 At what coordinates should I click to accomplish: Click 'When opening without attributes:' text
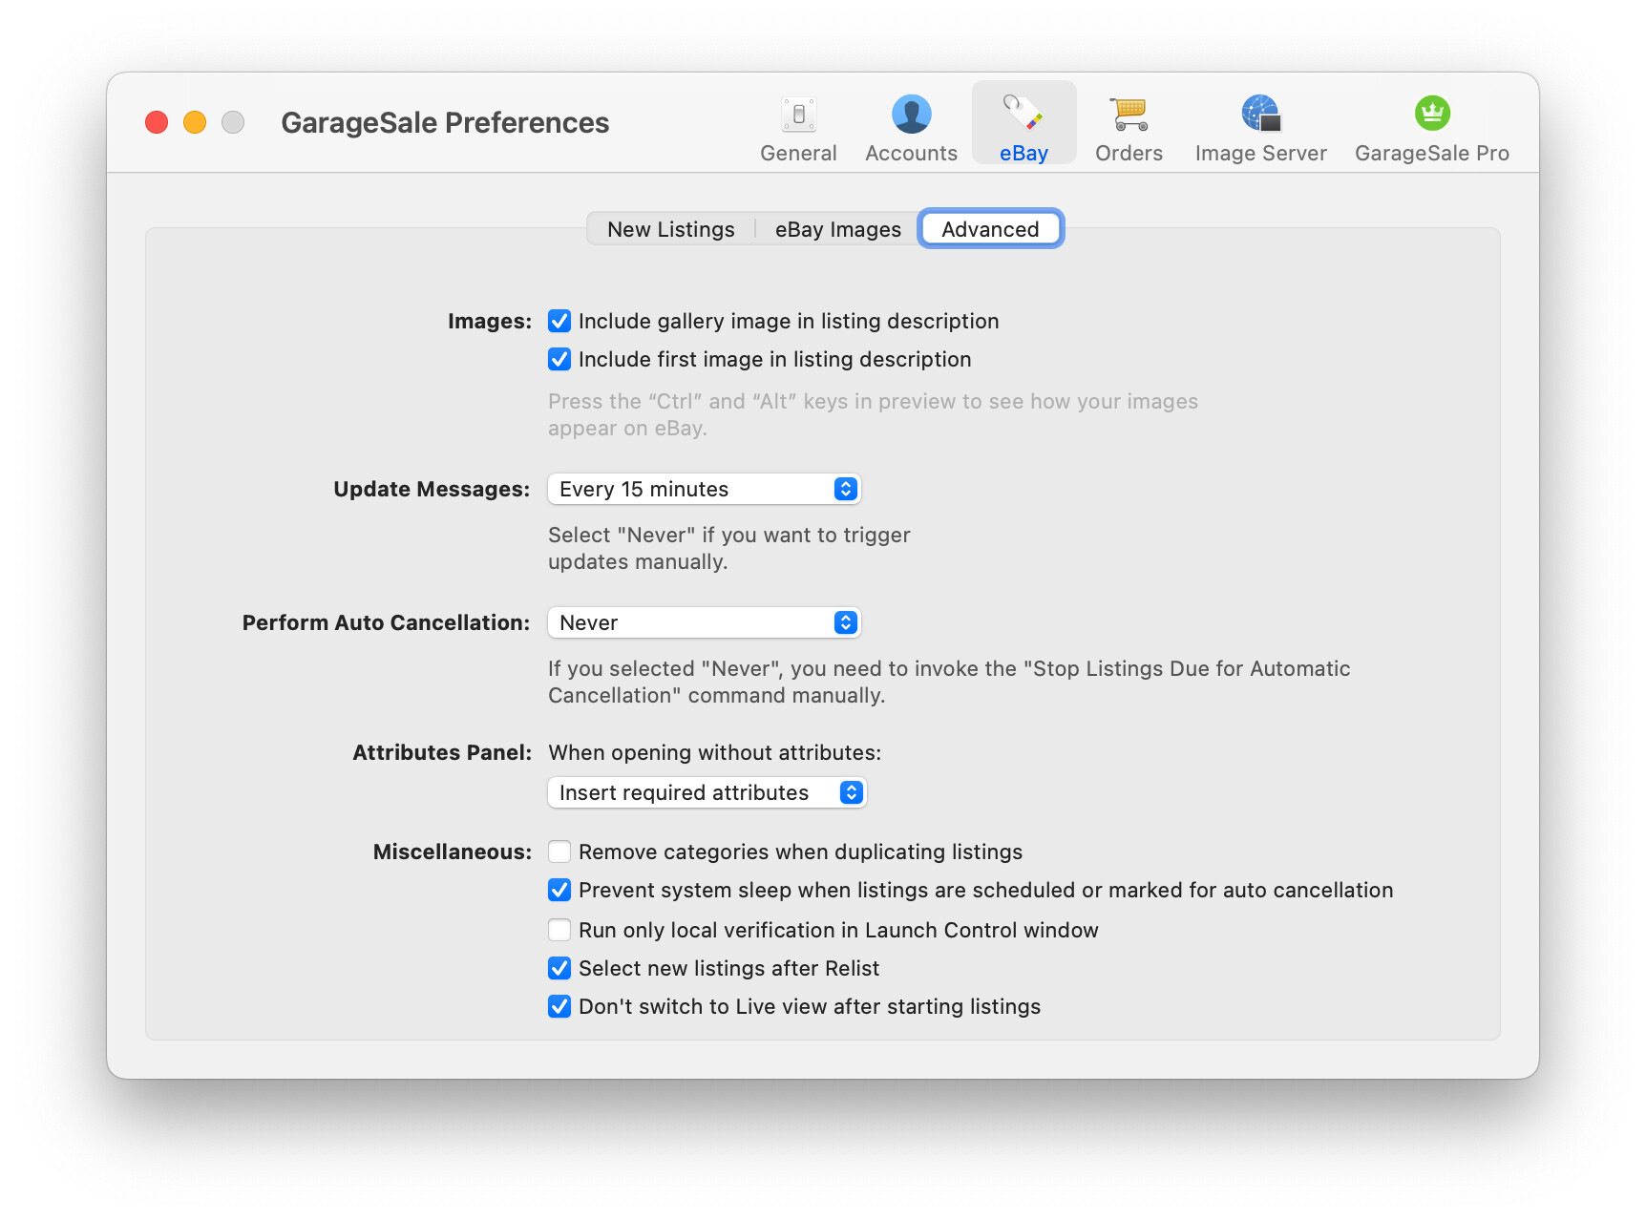[714, 753]
